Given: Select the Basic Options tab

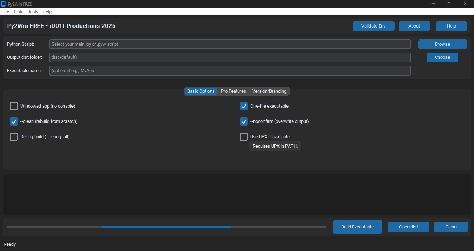Looking at the screenshot, I should 201,91.
